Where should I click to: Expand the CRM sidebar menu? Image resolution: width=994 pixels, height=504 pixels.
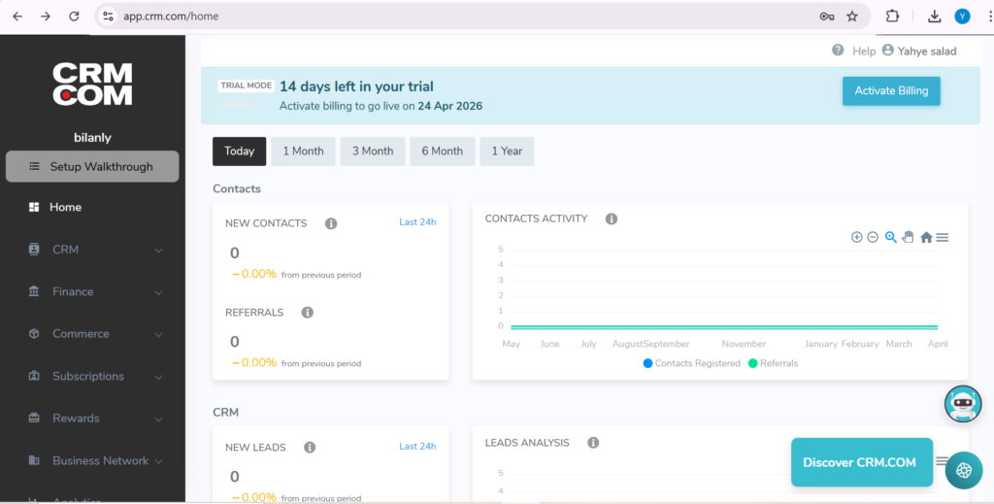coord(92,250)
